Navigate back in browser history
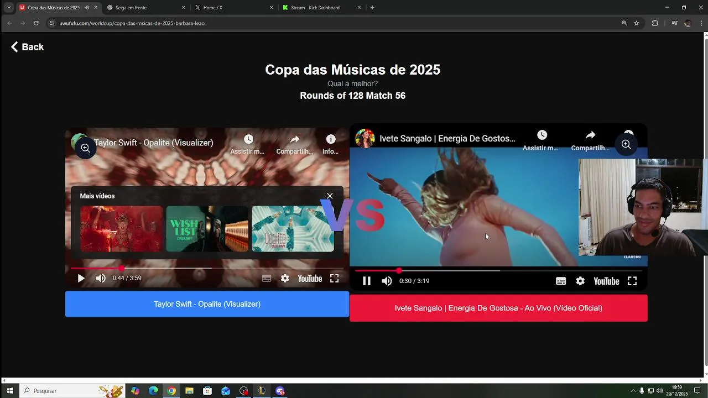The image size is (708, 398). 9,23
